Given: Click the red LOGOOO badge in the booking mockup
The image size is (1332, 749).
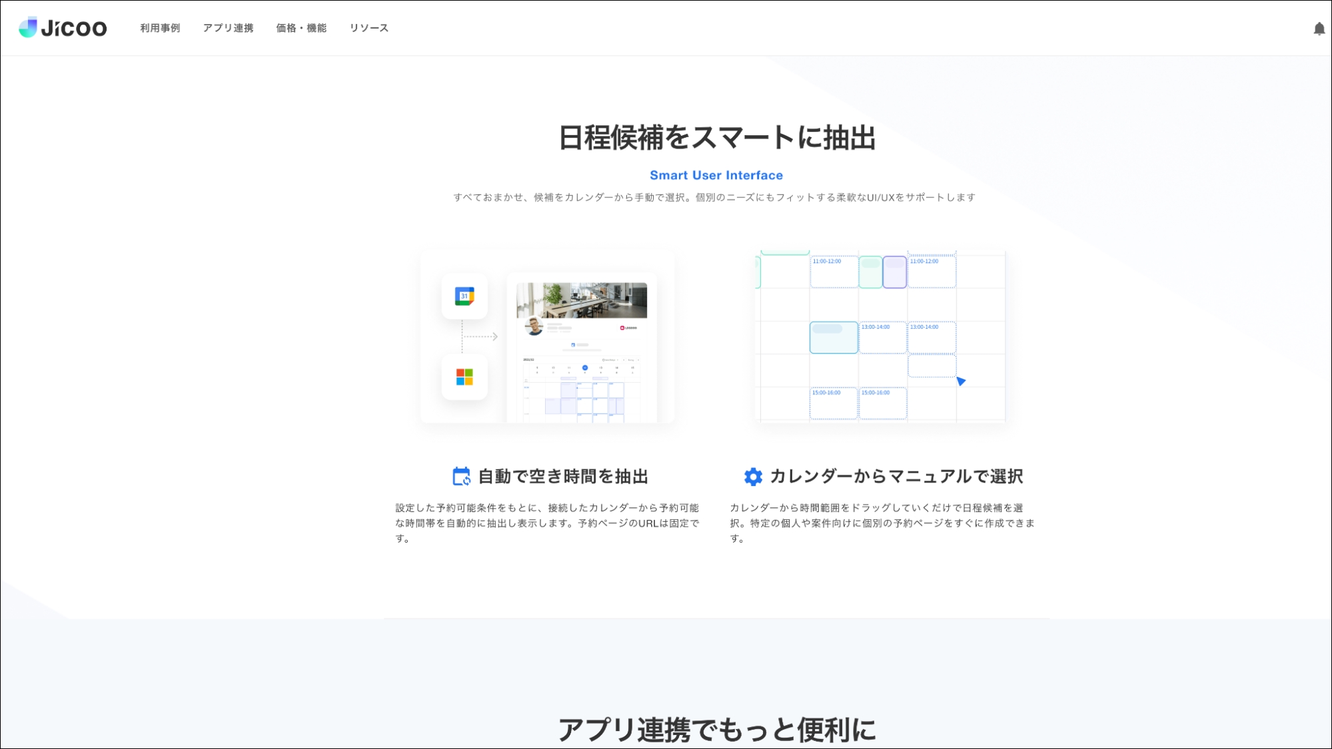Looking at the screenshot, I should pos(628,328).
